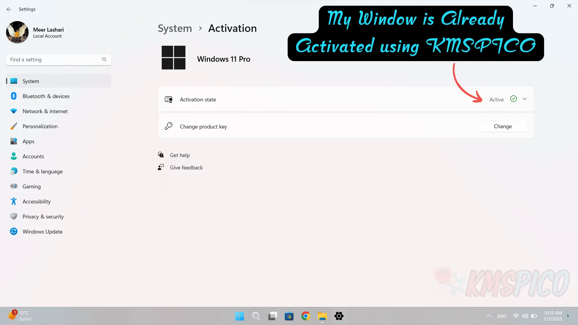Open the Wi-Fi network flyout
Viewport: 578px width, 325px height.
[516, 316]
